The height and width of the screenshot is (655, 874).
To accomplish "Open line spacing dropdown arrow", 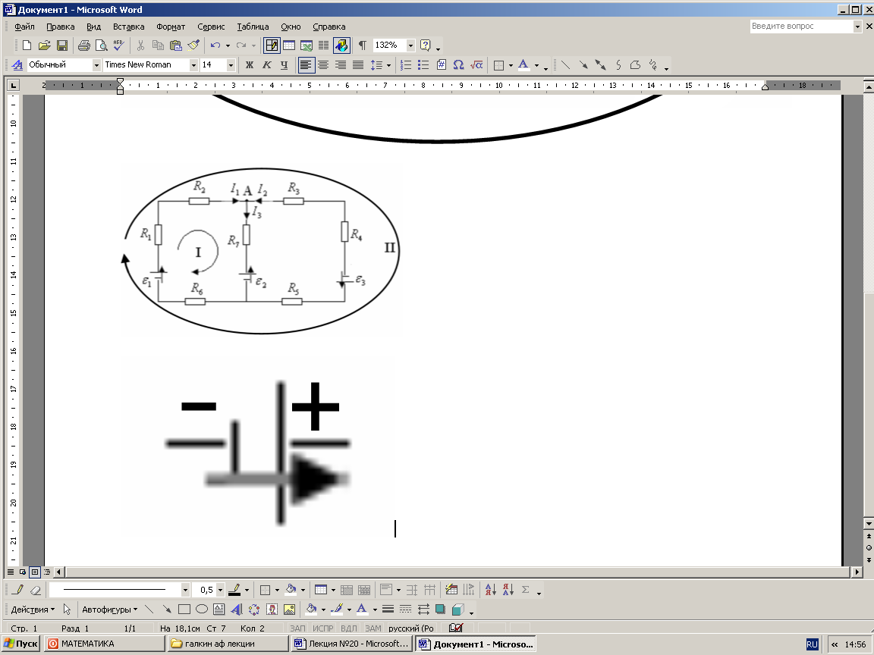I will coord(388,65).
